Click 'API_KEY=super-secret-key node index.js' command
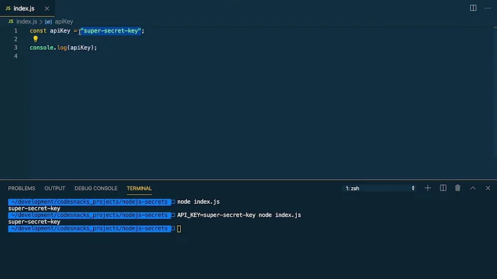The image size is (497, 279). point(239,215)
